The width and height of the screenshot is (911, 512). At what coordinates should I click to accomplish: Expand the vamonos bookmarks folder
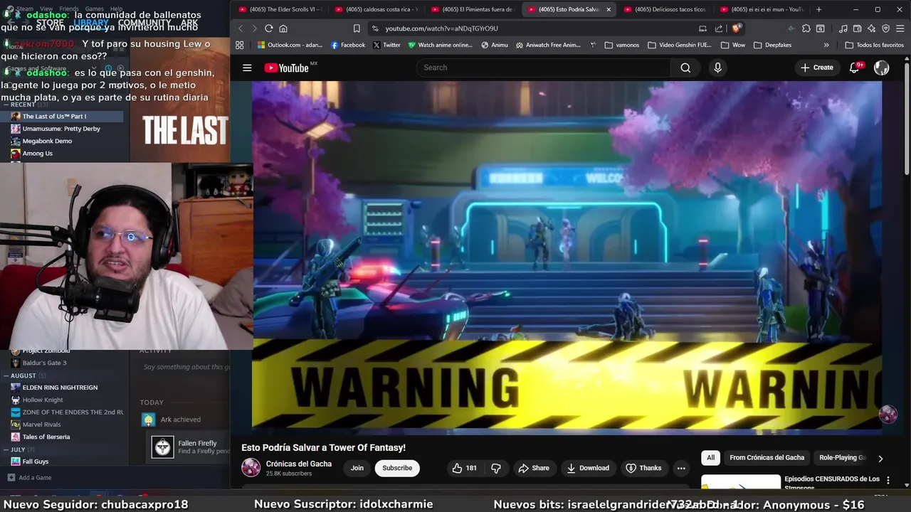point(621,45)
